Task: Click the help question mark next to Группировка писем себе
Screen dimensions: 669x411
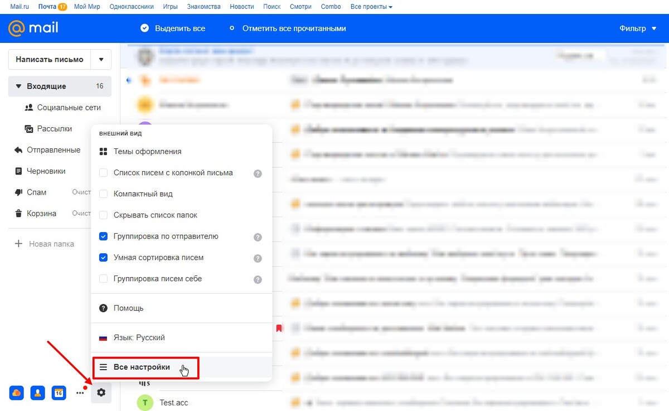Action: [x=258, y=279]
